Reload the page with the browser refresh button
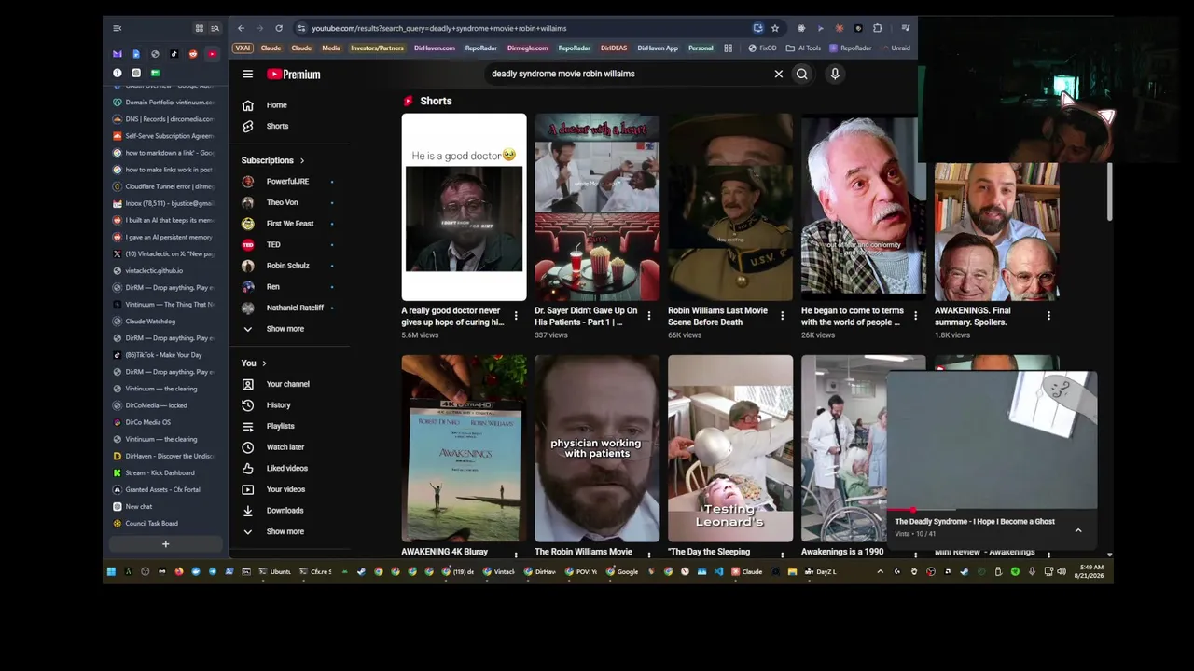 (278, 28)
